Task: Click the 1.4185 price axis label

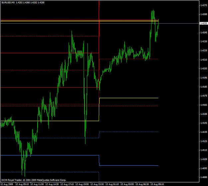Action: 204,87
